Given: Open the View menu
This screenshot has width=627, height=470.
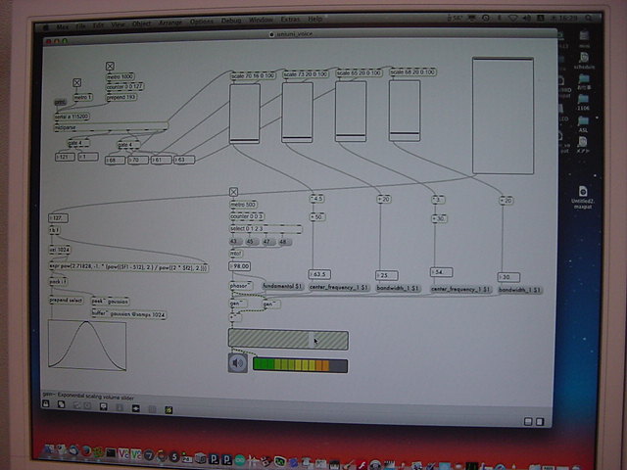Looking at the screenshot, I should click(x=118, y=24).
